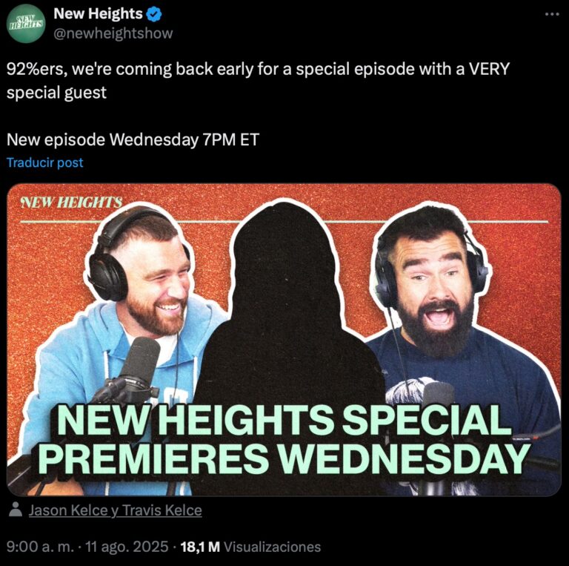Open the New Heights profile avatar

click(x=26, y=24)
